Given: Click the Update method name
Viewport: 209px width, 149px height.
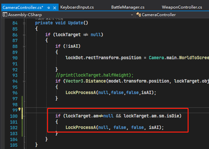Looking at the screenshot, I should (75, 23).
